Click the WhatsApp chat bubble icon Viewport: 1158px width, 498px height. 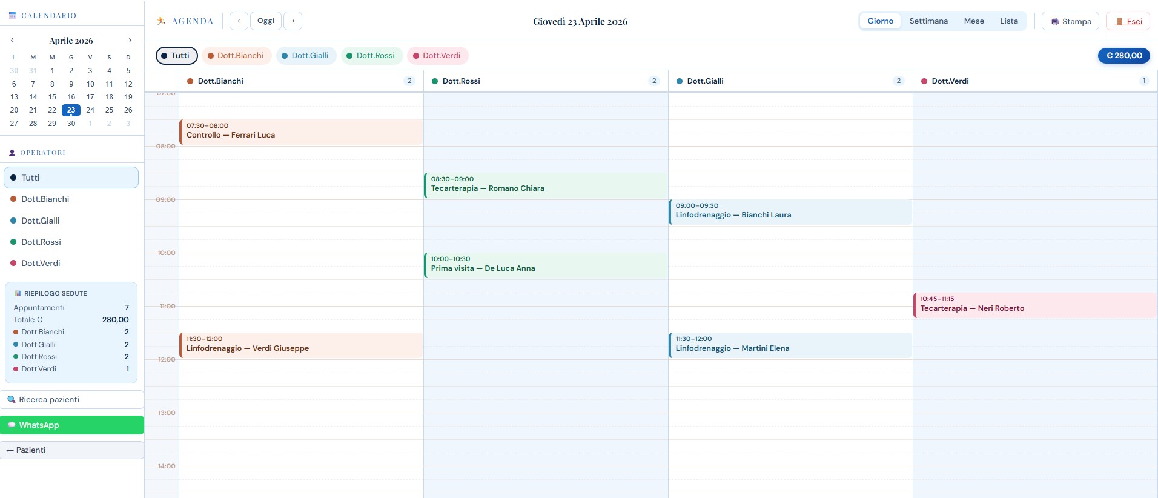[12, 425]
